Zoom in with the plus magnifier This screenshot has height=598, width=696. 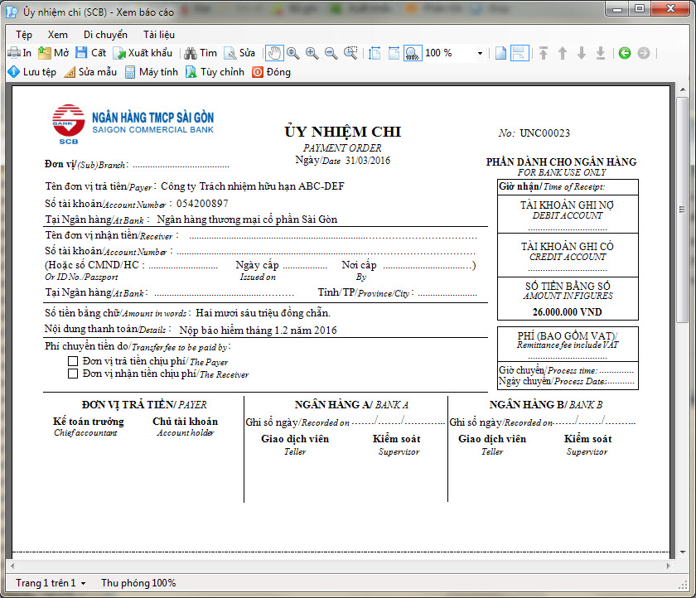tap(312, 53)
